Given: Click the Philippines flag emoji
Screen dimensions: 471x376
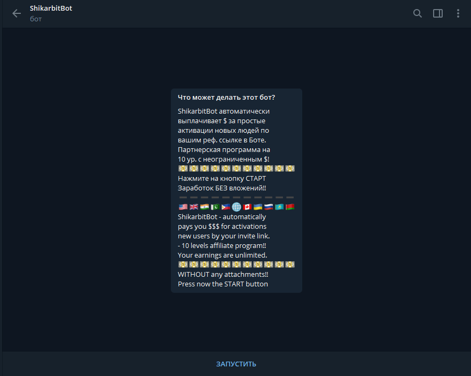Looking at the screenshot, I should (225, 207).
